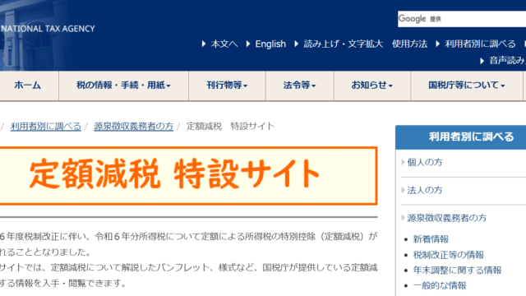Open the 法令等 dropdown menu
The height and width of the screenshot is (296, 526).
tap(299, 86)
